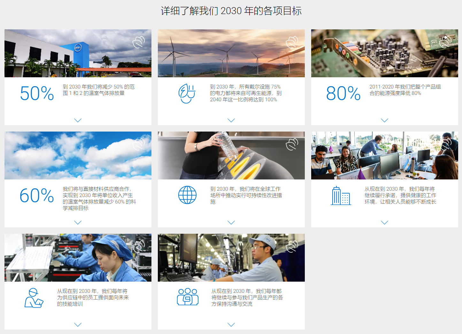Expand the renewable electricity 75% card
Screen dimensions: 462x334
point(231,120)
